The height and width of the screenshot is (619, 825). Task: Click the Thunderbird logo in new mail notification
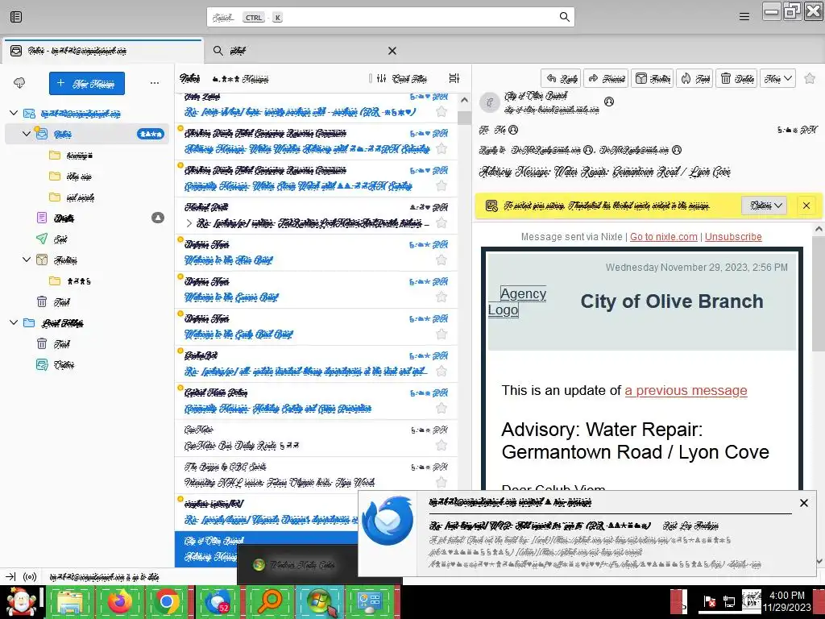click(x=388, y=521)
